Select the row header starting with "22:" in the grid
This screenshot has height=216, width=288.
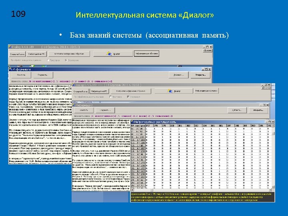138,174
